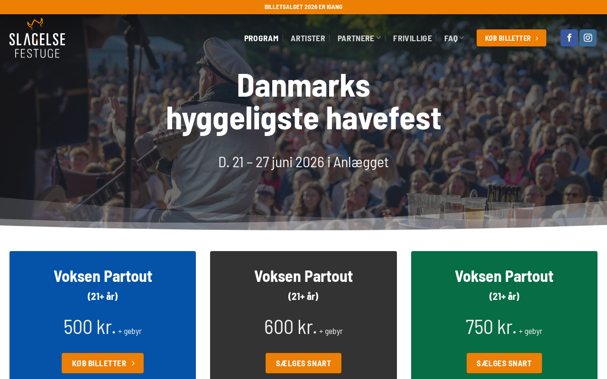Click the dark gray Voksen Partout heading

point(303,276)
